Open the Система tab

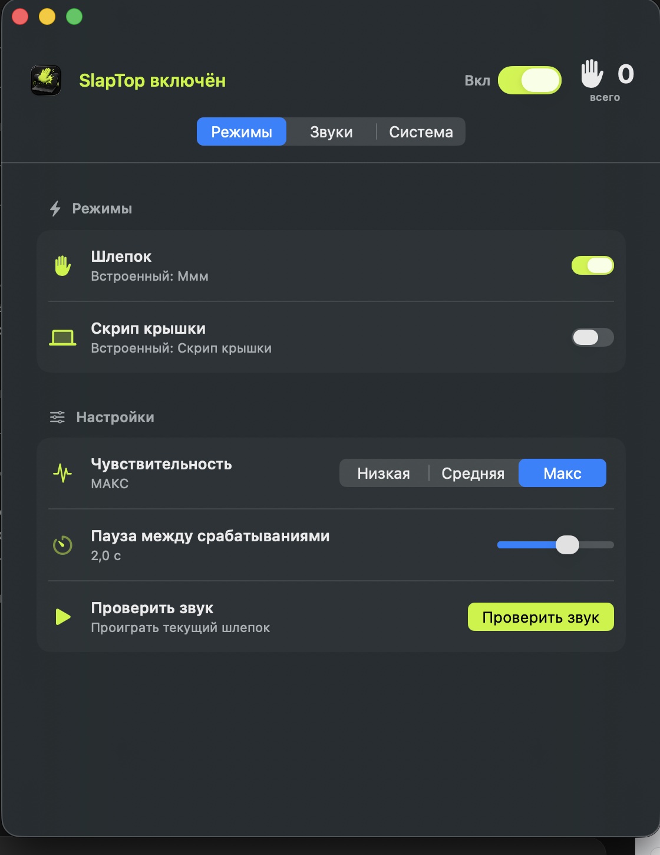[421, 131]
